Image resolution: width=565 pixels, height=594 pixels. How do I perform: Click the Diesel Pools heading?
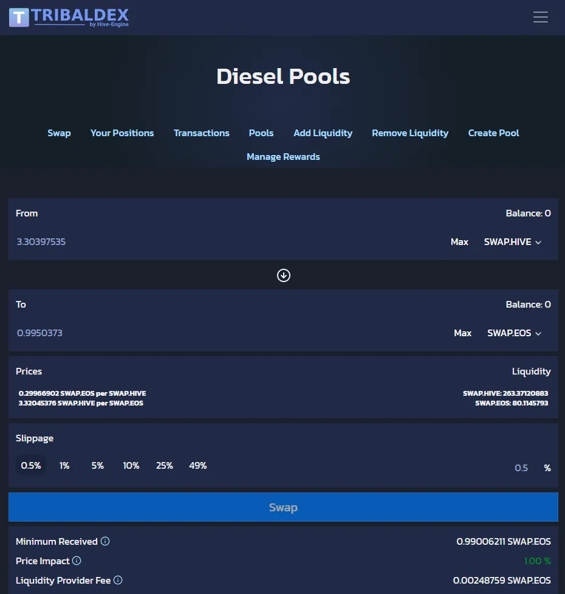[283, 77]
